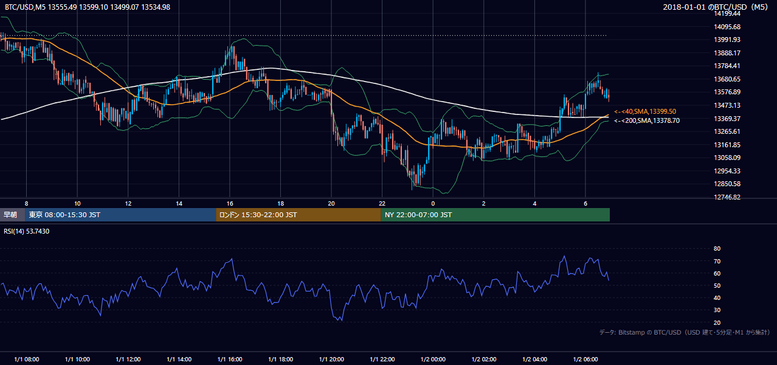Click the '2018-01-01 のBTC/USD (M5)' chart title

pos(716,7)
